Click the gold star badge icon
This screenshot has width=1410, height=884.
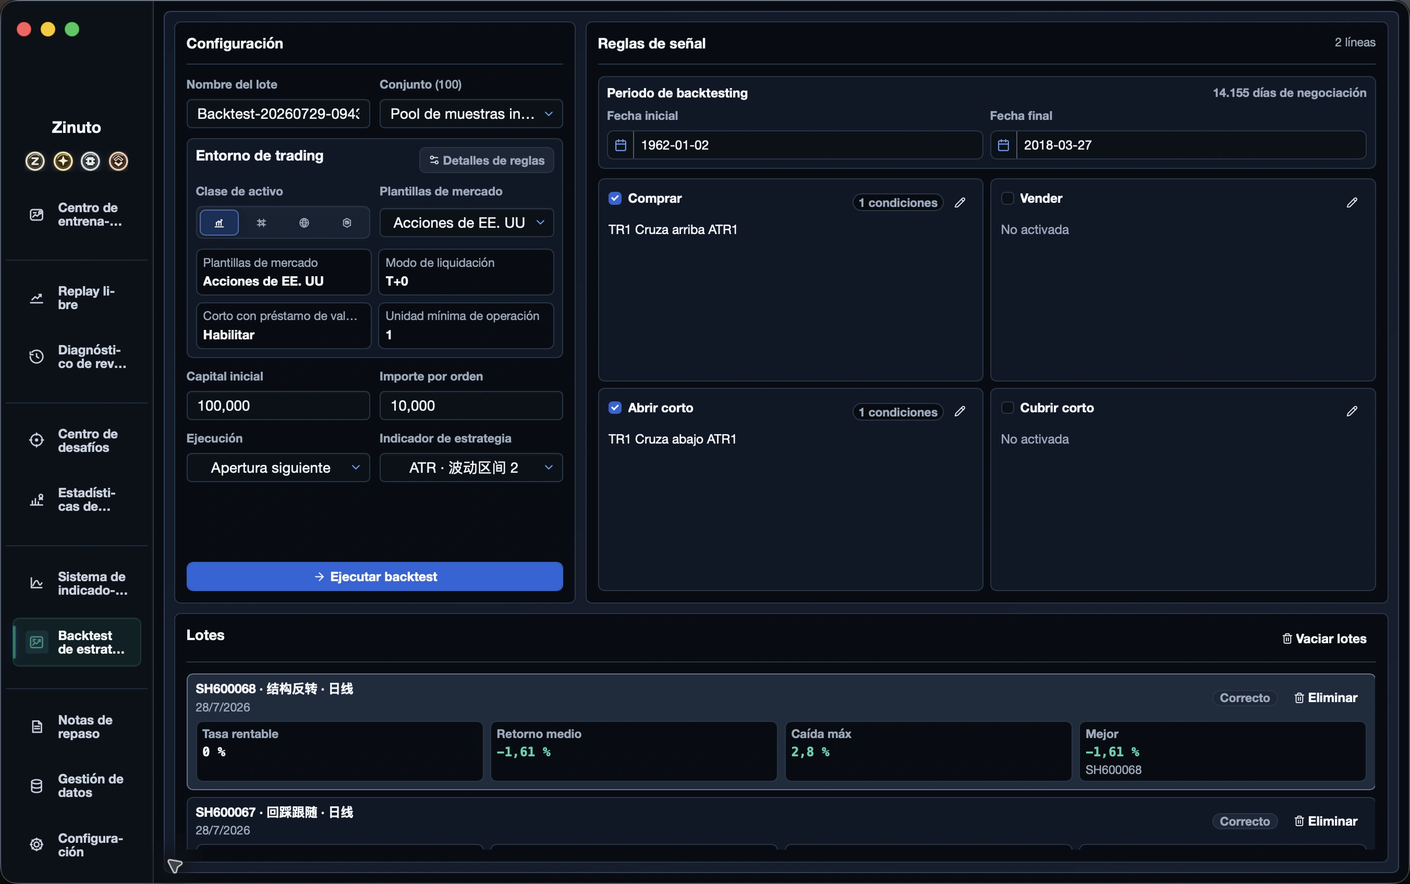pyautogui.click(x=63, y=161)
